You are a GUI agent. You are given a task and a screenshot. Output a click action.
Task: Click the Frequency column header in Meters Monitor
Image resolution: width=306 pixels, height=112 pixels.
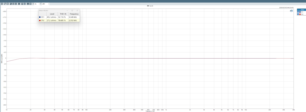tap(74, 14)
